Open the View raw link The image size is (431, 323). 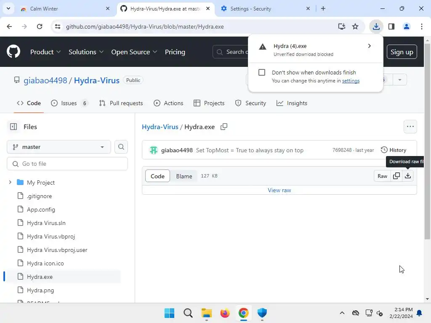coord(279,190)
